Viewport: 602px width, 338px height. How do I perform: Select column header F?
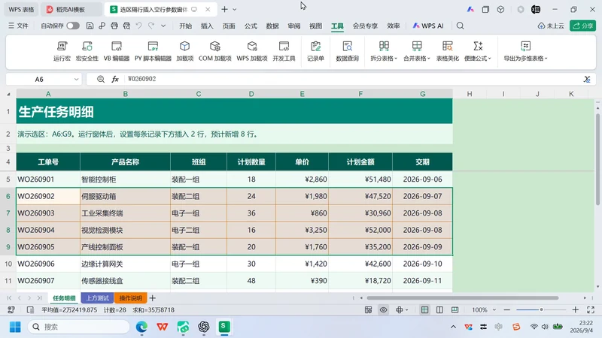coord(360,94)
